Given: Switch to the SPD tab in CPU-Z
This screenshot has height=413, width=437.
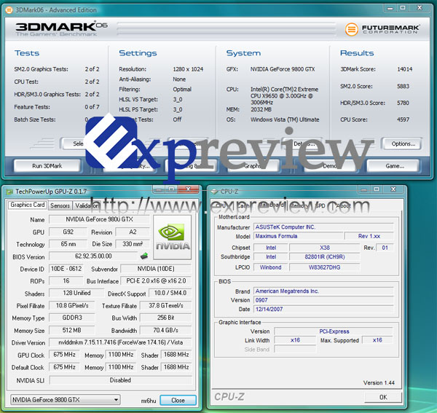Looking at the screenshot, I should click(321, 205).
